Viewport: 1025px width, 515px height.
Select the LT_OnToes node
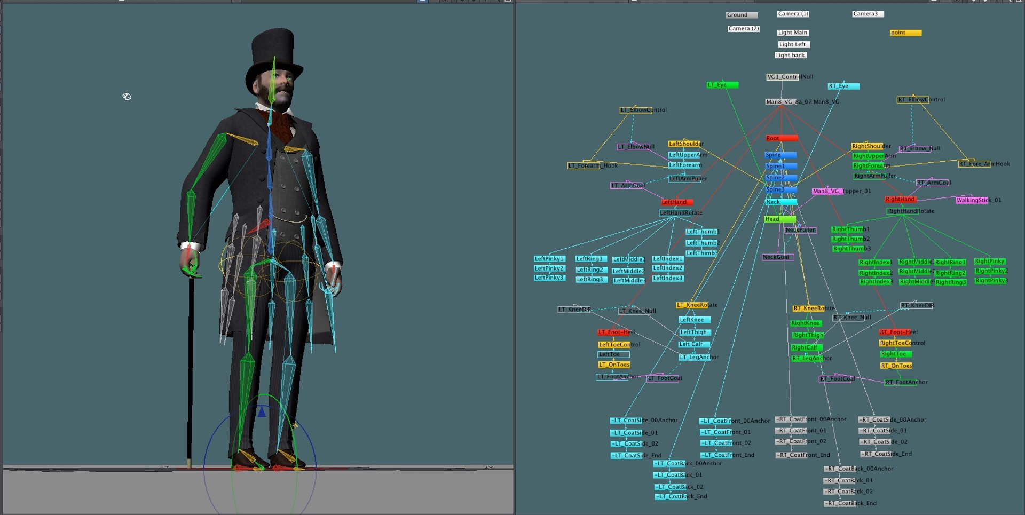(x=614, y=365)
